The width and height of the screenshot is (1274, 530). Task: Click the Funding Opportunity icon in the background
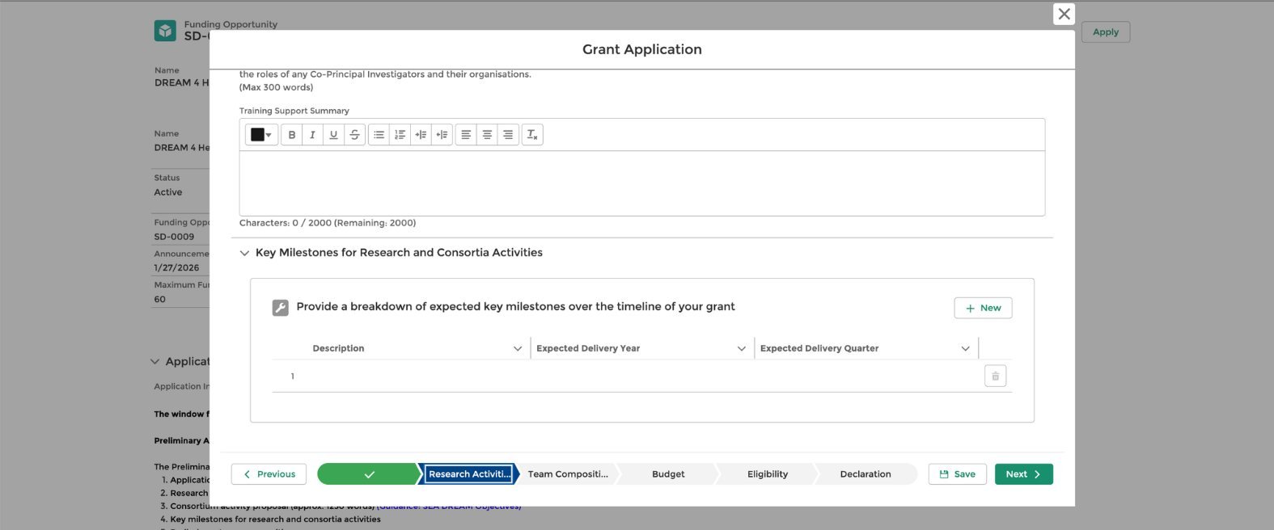[165, 31]
